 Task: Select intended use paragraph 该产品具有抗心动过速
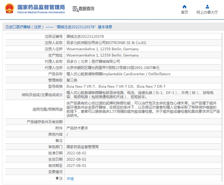143,109
